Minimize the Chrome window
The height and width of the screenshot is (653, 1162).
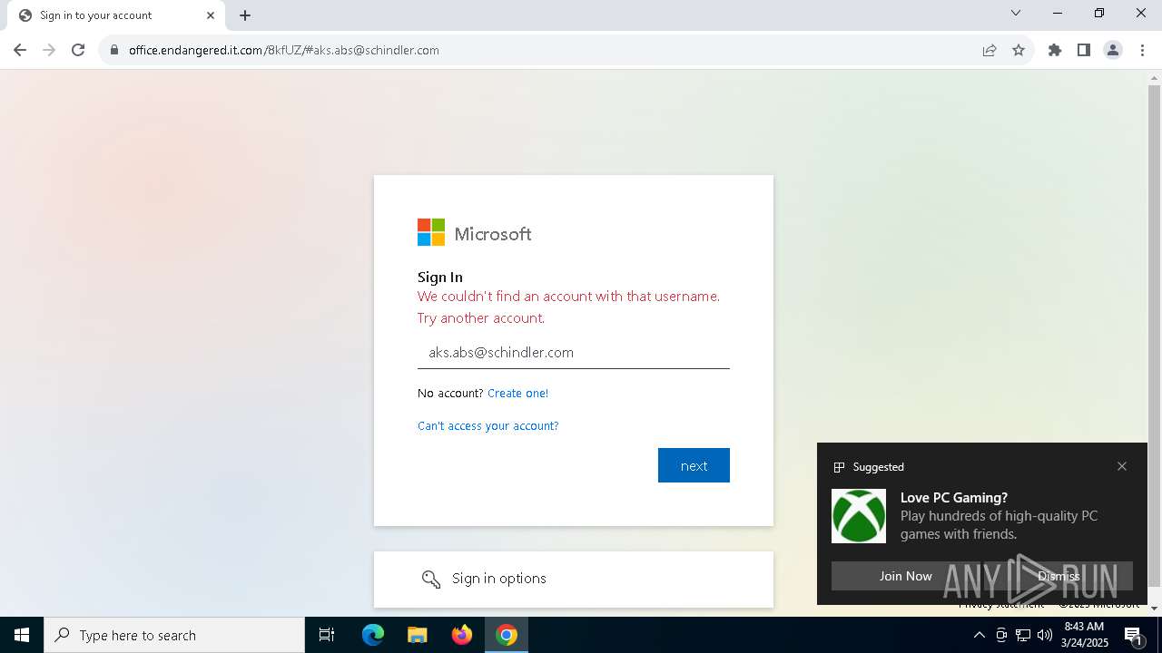pyautogui.click(x=1058, y=13)
